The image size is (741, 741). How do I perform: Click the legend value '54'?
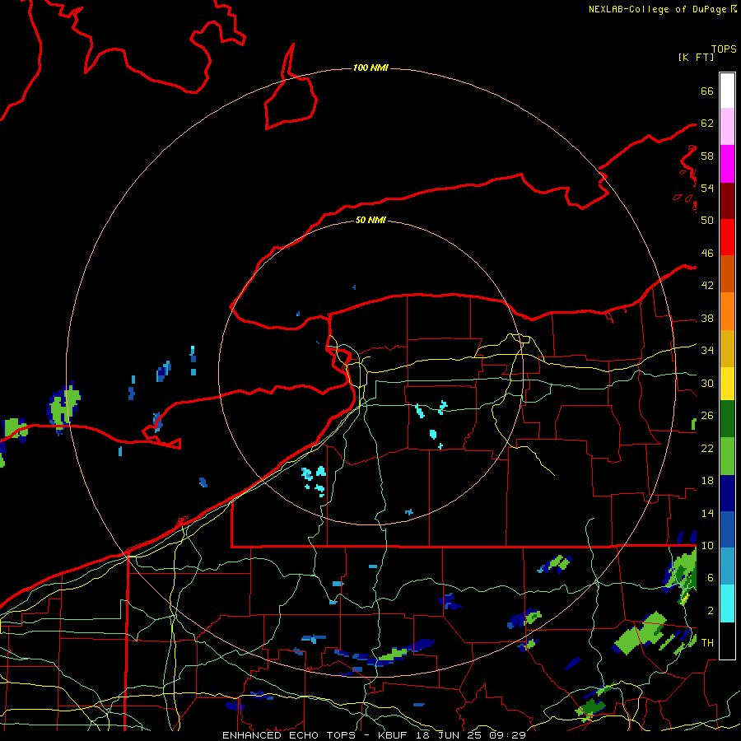coord(707,188)
